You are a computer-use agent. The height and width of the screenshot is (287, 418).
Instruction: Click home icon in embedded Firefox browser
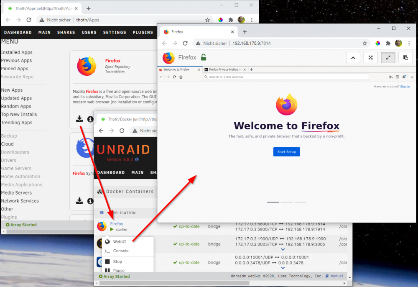[x=181, y=77]
